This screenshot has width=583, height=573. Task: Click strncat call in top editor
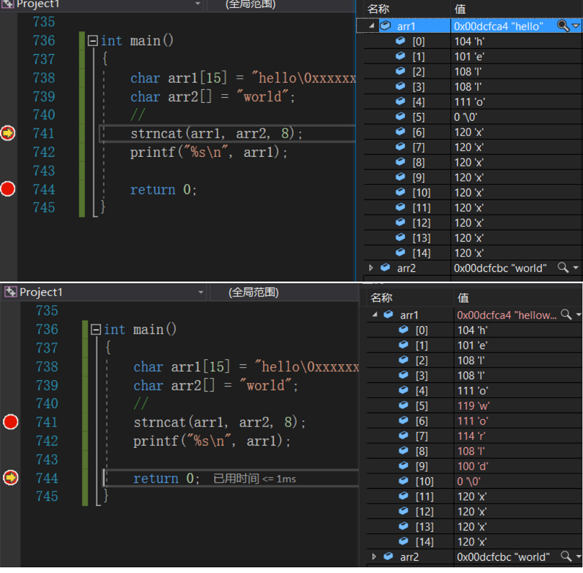[217, 134]
